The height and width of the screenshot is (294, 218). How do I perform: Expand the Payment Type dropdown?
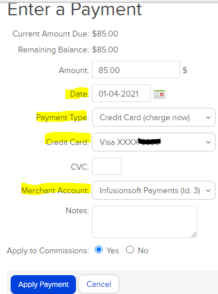tap(154, 117)
